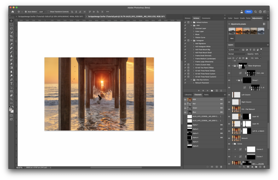Select the Brush tool
Screen dimensions: 278x180
pos(11,52)
